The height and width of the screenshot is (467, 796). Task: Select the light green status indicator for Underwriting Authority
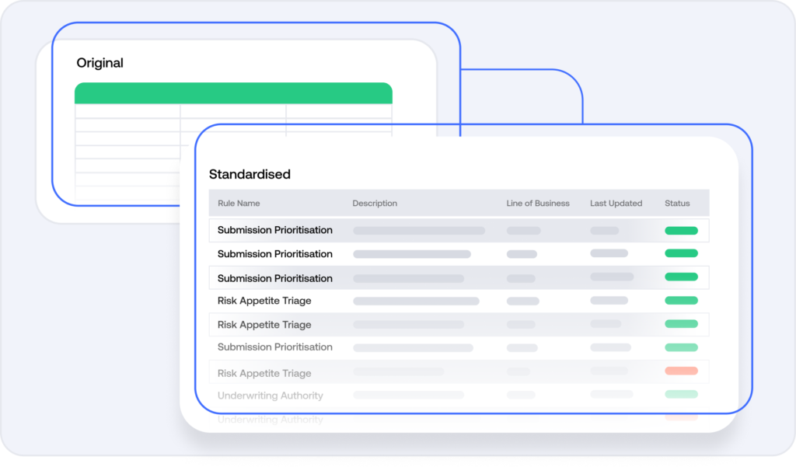click(681, 396)
